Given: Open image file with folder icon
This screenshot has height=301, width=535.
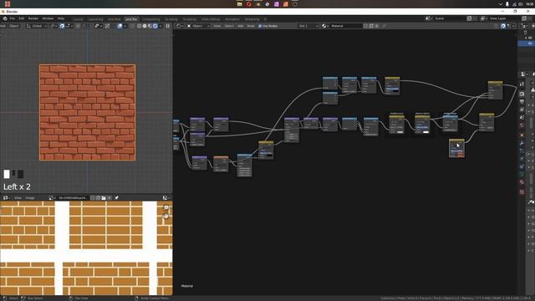Looking at the screenshot, I should tap(104, 198).
